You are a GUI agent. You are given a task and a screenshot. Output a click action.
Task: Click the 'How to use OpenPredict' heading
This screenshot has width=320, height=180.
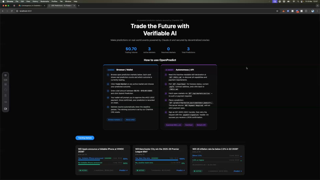coord(160,60)
